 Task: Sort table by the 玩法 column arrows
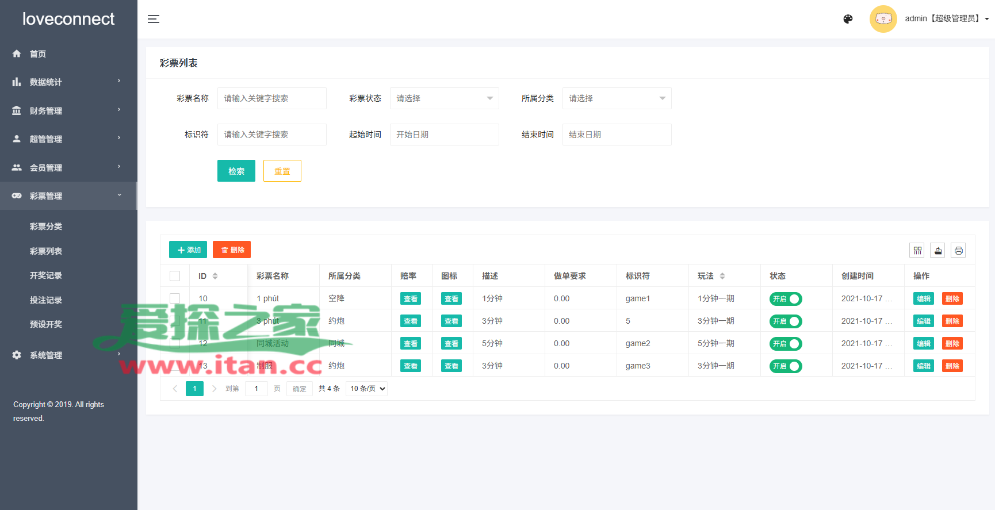[x=722, y=276]
